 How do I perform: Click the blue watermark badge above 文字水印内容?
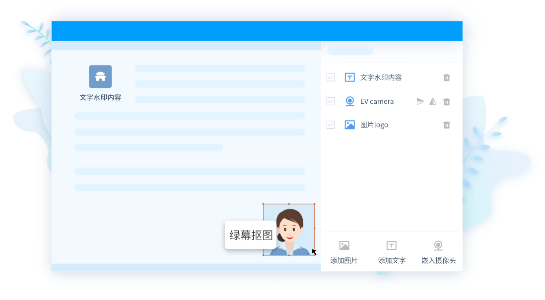(100, 76)
